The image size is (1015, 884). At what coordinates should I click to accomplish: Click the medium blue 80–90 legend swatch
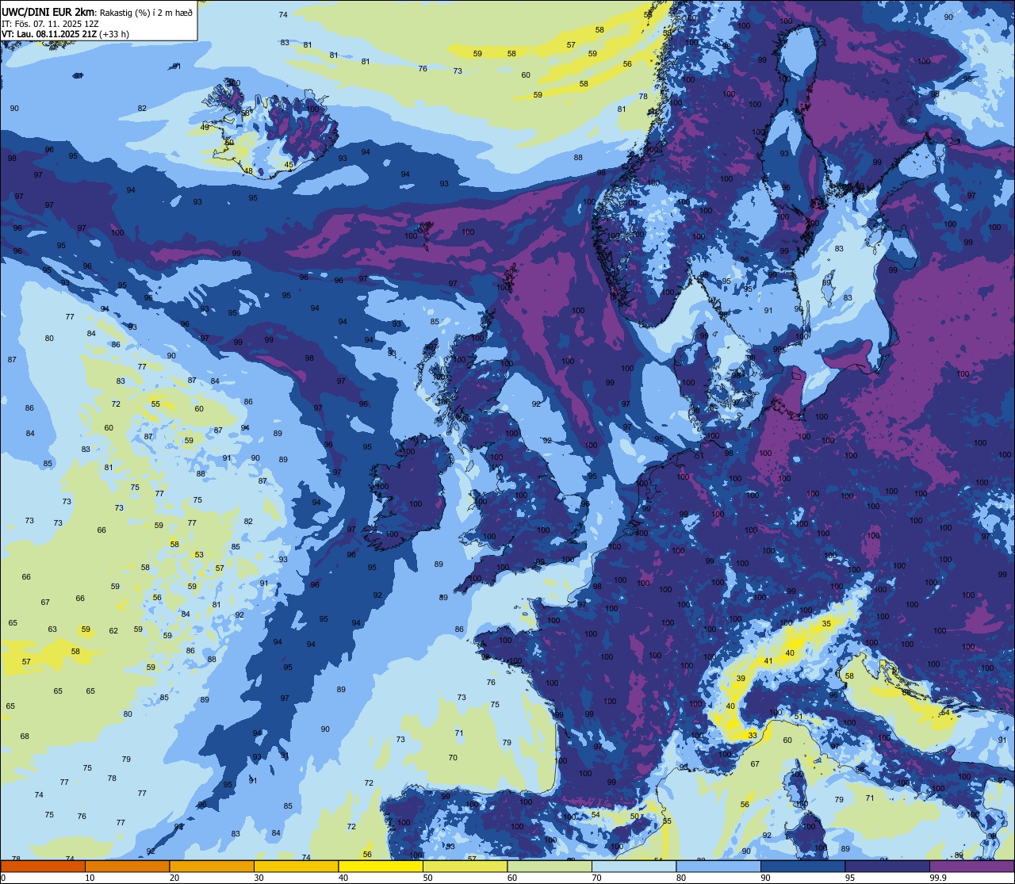pyautogui.click(x=718, y=866)
